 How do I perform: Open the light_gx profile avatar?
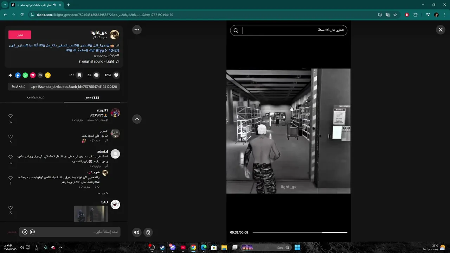click(115, 34)
